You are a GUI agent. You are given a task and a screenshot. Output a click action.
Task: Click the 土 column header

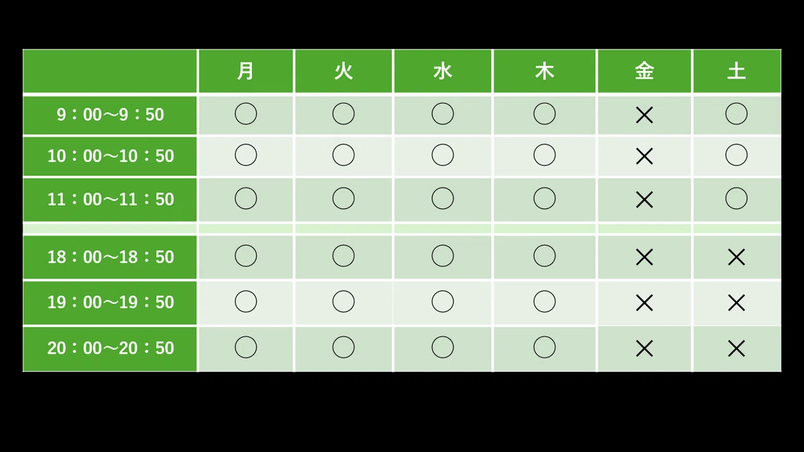pyautogui.click(x=736, y=71)
